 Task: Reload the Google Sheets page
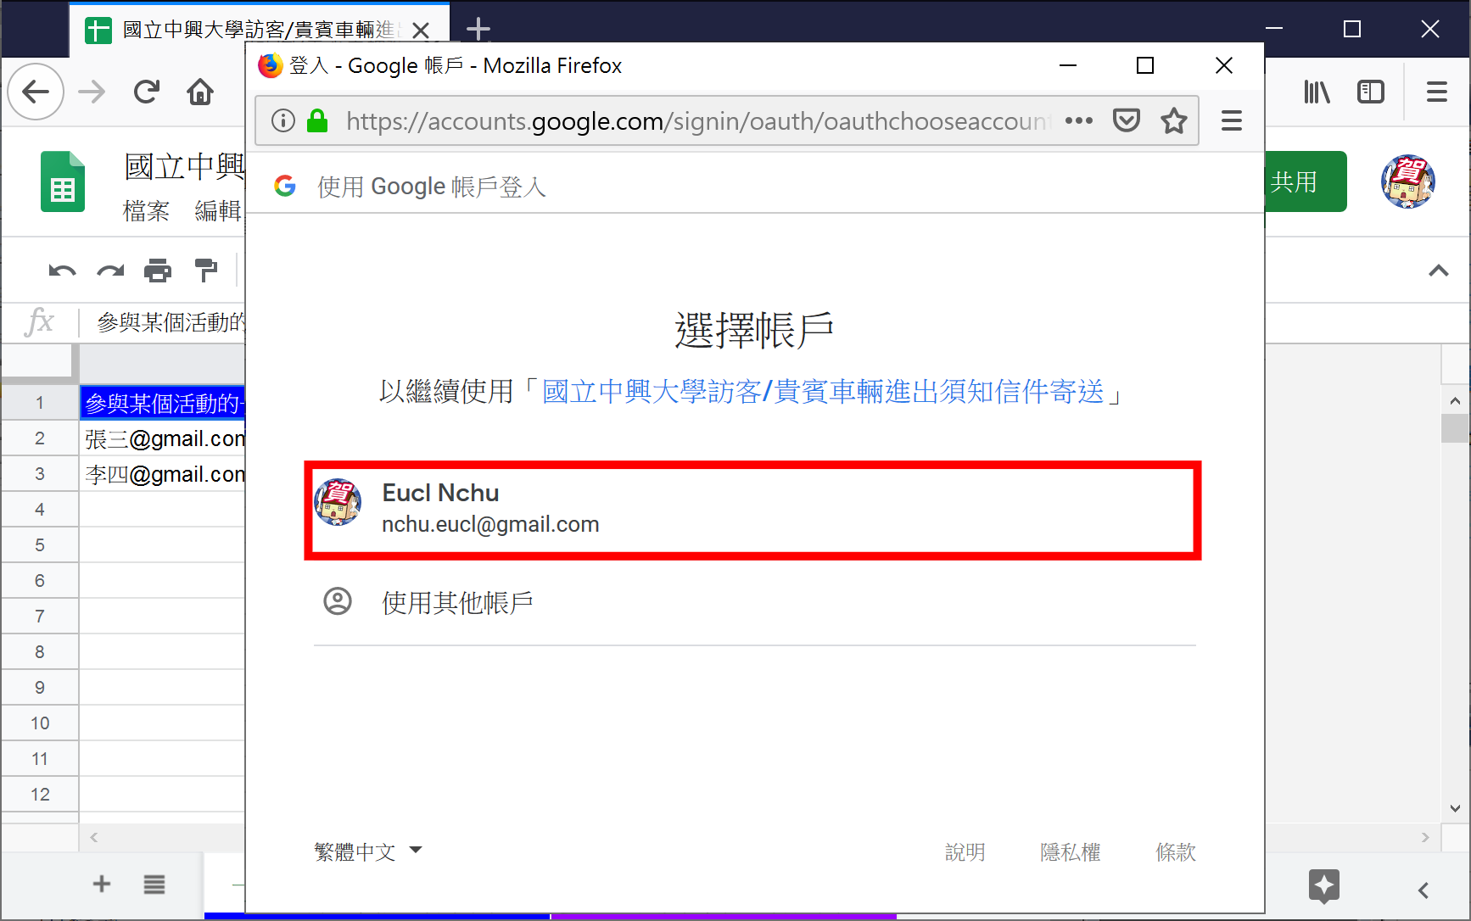(x=146, y=92)
